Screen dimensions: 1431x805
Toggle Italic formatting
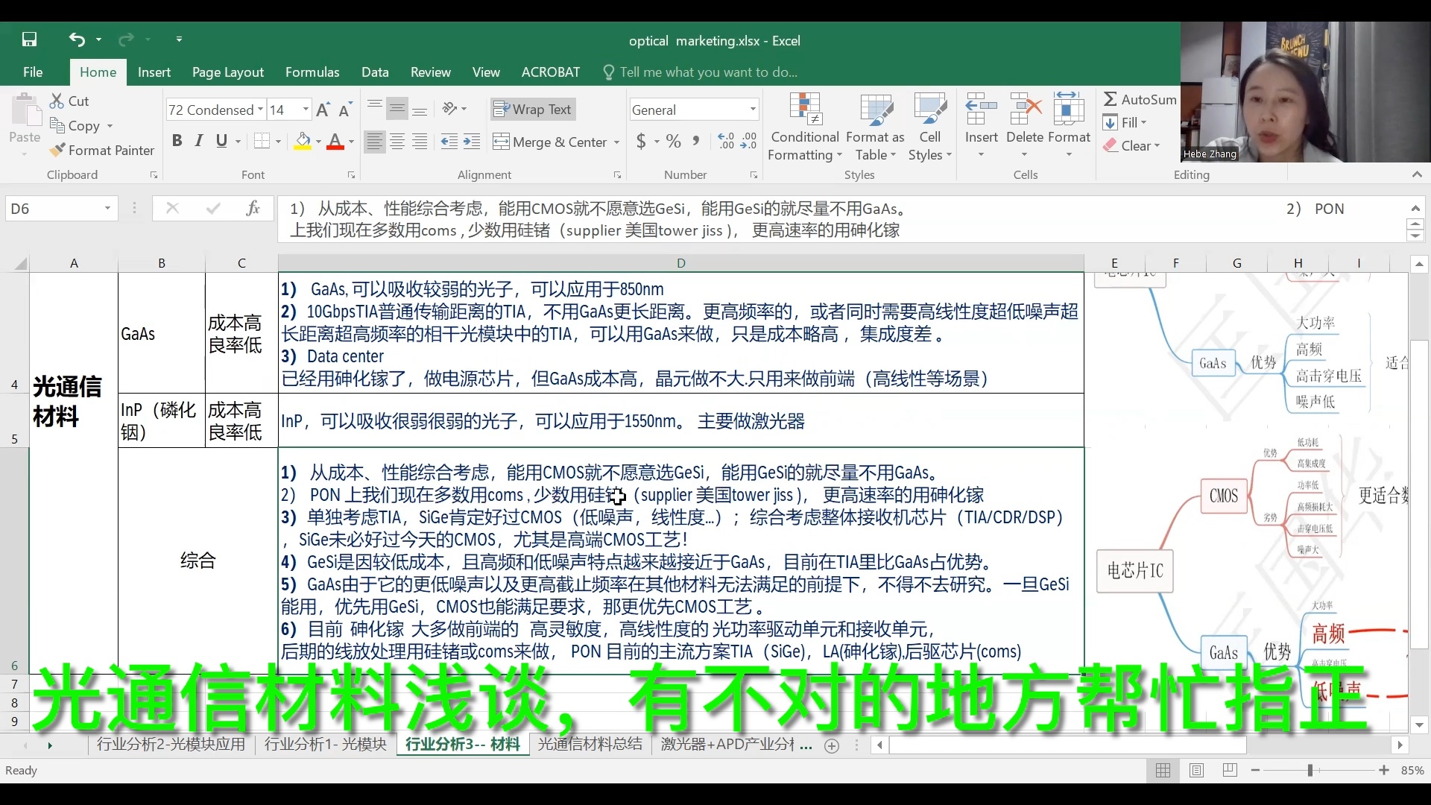tap(198, 141)
